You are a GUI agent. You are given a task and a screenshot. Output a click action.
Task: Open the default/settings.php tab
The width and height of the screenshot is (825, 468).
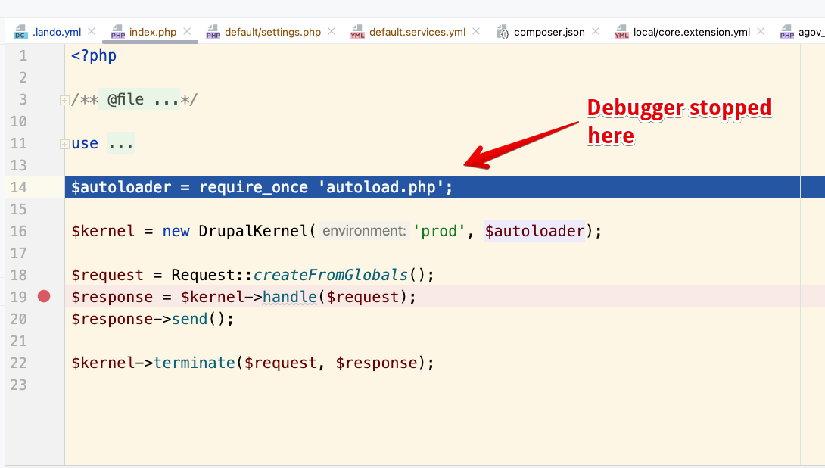tap(272, 32)
